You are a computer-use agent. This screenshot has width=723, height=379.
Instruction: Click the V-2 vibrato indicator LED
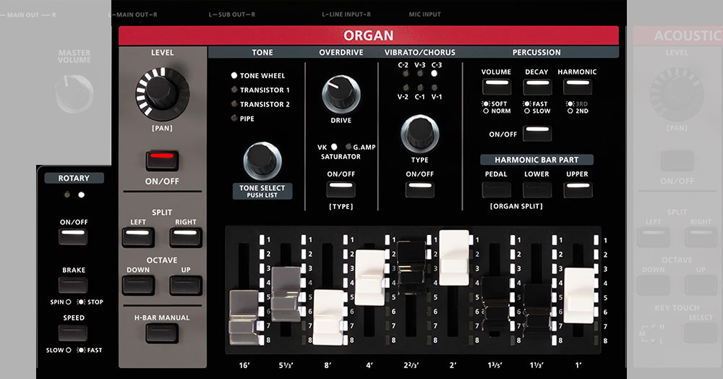coord(406,87)
